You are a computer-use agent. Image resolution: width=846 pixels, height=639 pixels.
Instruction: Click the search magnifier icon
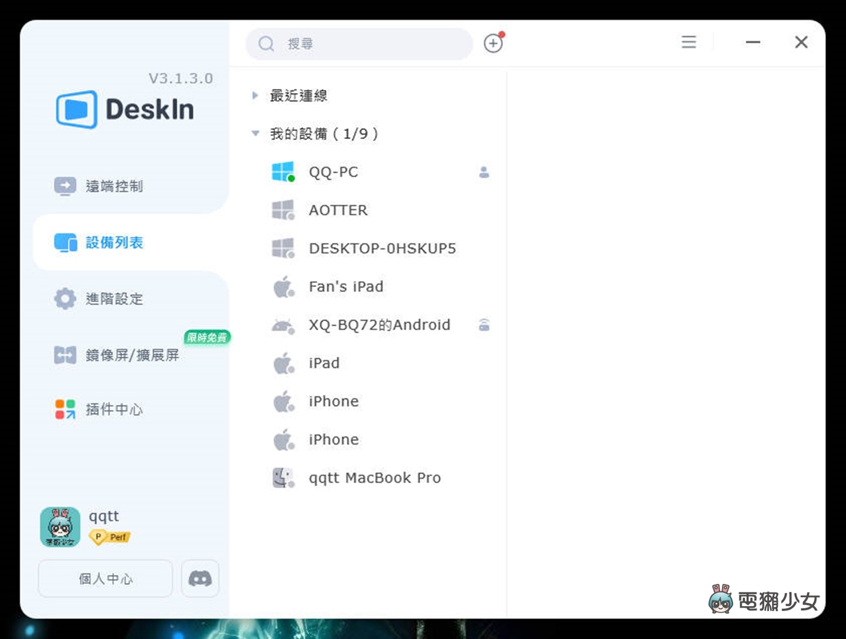pyautogui.click(x=266, y=44)
